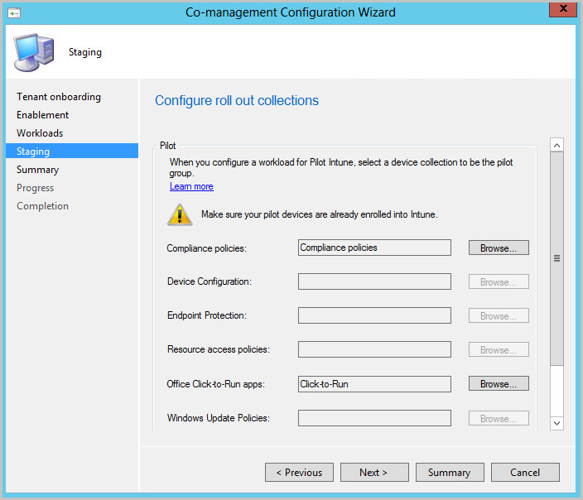The image size is (583, 500).
Task: Click the wizard system icon in title bar
Action: tap(15, 12)
